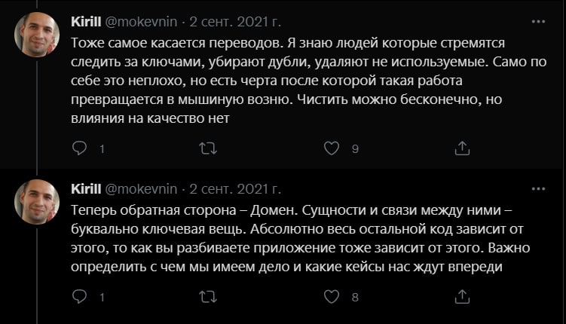Share the second tweet about Домен
Viewport: 566px width, 324px height.
click(x=463, y=298)
